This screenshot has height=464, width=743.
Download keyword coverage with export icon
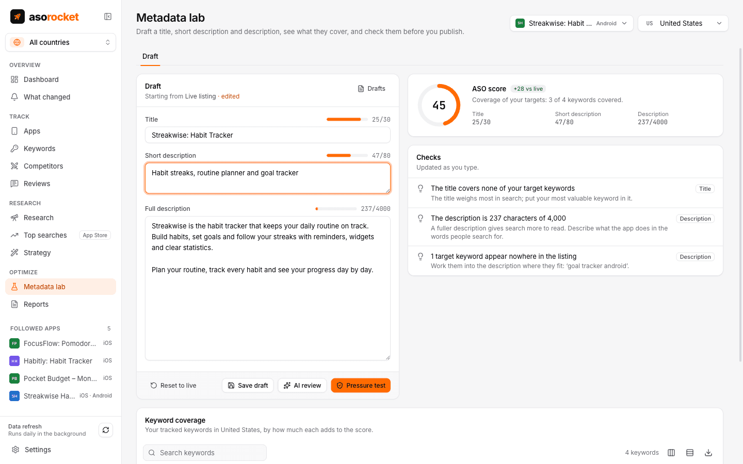coord(708,453)
